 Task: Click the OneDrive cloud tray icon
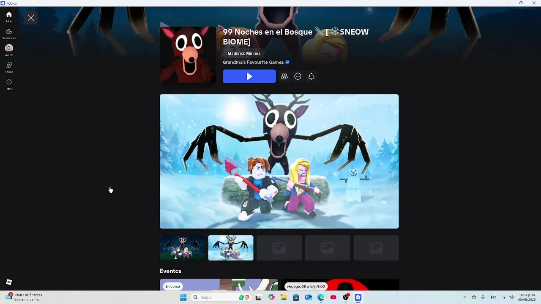coord(474,297)
